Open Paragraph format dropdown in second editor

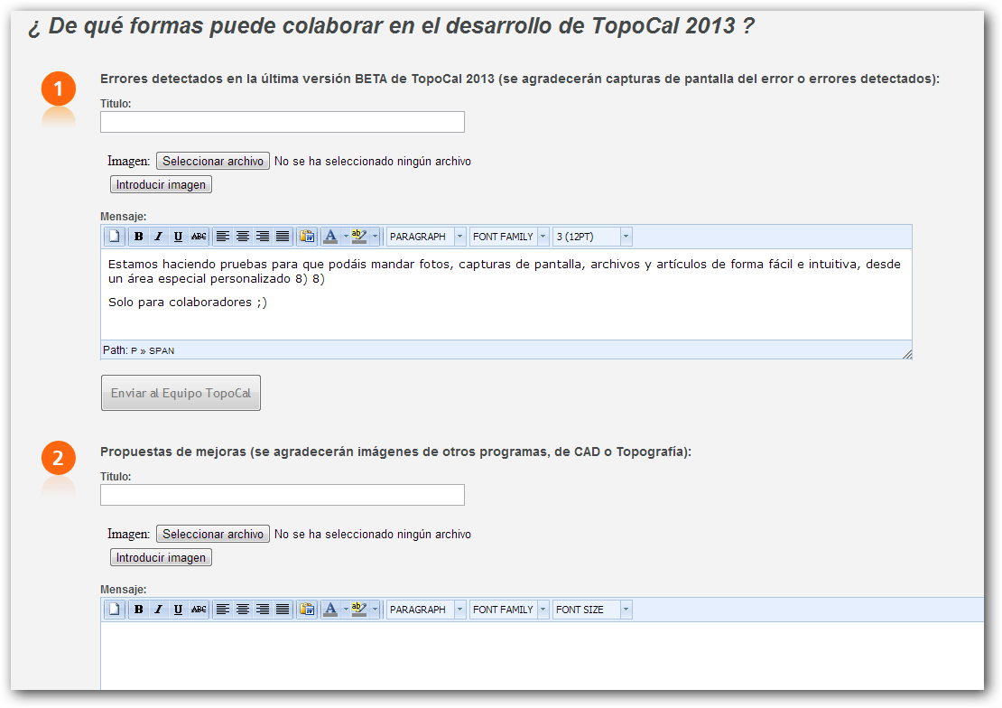point(426,610)
